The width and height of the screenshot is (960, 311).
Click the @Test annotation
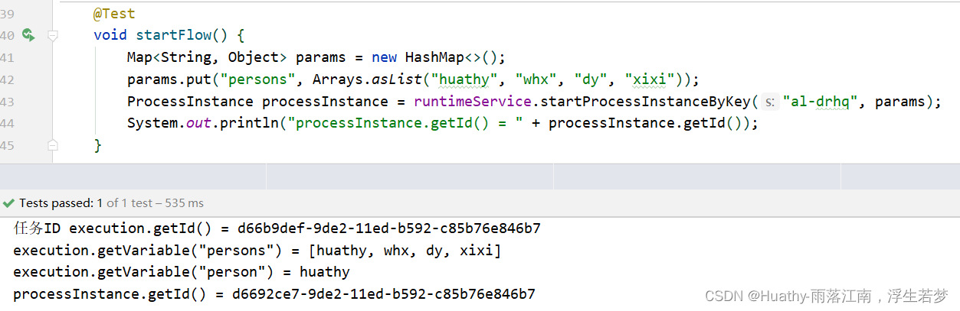(x=114, y=14)
